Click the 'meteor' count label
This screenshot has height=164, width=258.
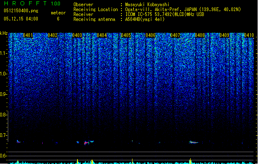pyautogui.click(x=58, y=13)
